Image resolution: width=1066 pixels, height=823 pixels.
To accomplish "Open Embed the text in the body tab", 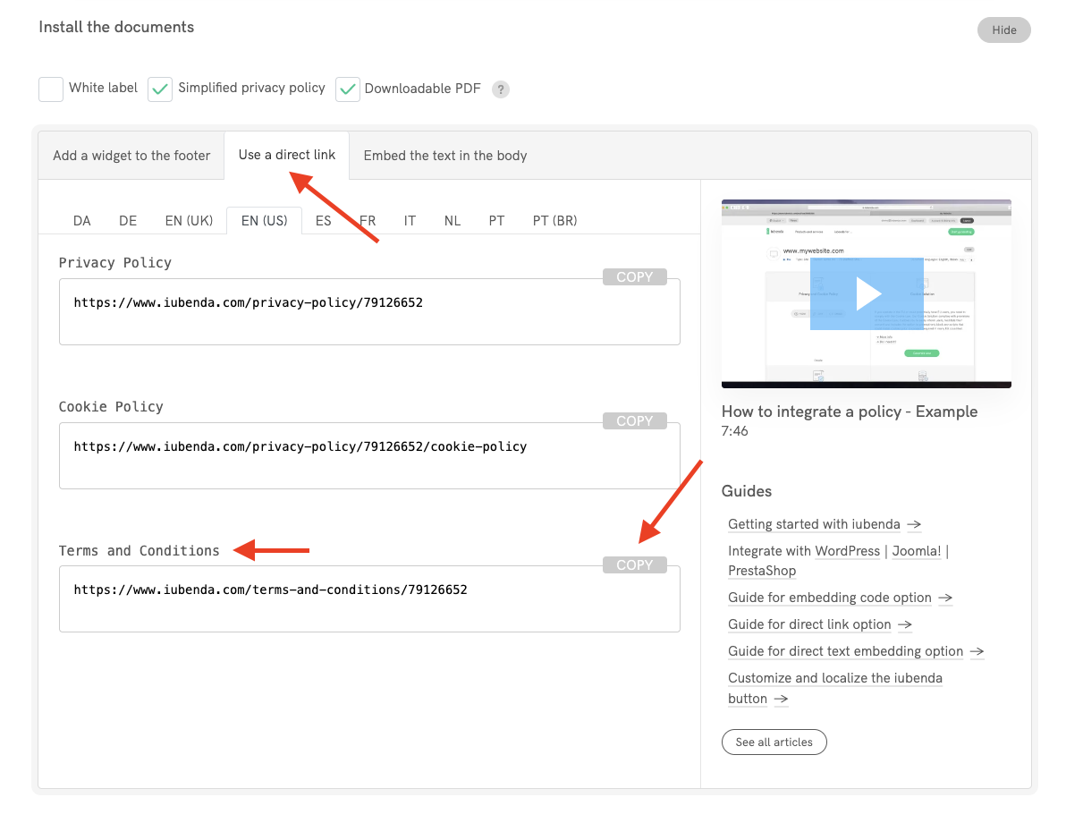I will 444,156.
